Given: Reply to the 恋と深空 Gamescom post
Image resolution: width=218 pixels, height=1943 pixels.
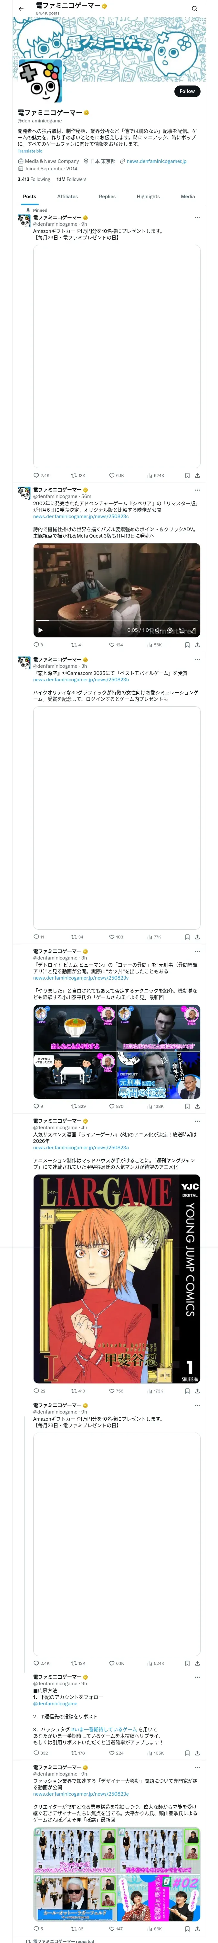Looking at the screenshot, I should point(38,937).
